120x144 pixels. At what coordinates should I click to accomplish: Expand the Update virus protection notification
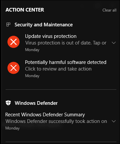point(114,43)
